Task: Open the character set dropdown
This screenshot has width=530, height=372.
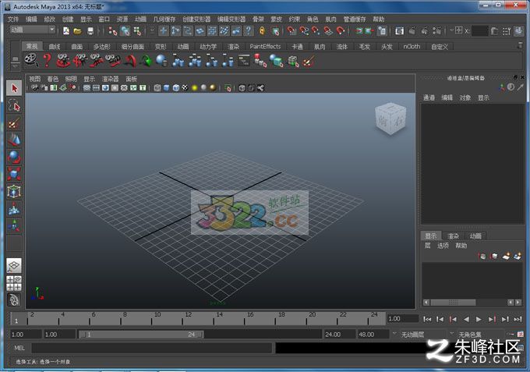Action: coord(451,334)
